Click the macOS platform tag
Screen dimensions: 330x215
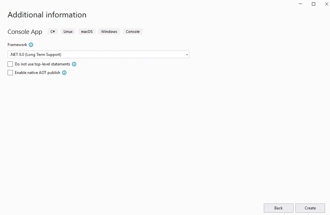87,32
